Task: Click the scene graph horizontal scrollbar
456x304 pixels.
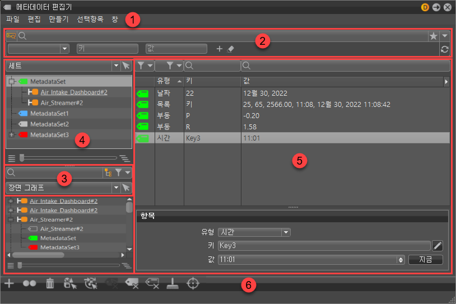Action: pos(38,255)
